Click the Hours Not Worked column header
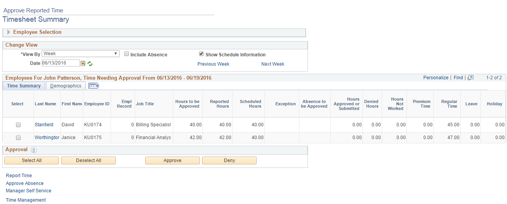This screenshot has height=204, width=507. [x=396, y=104]
